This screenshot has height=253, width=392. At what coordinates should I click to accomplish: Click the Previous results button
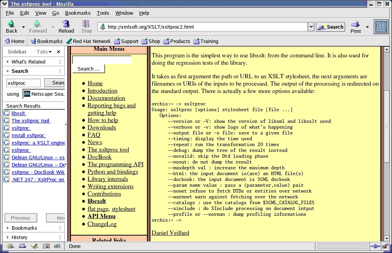pos(21,218)
